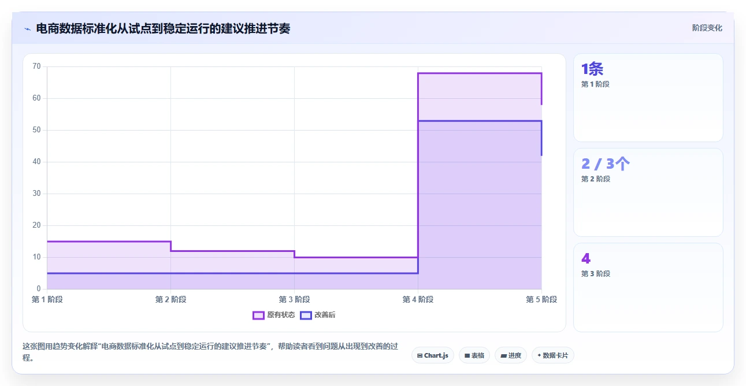Select the 进度 tag chip
Image resolution: width=746 pixels, height=386 pixels.
[511, 355]
